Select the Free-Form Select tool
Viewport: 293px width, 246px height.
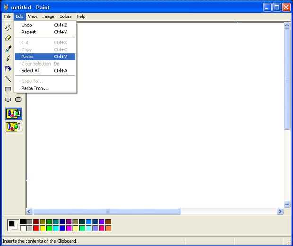[8, 28]
